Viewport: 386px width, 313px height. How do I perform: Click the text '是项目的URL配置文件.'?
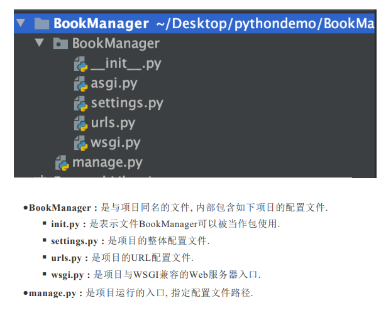coord(143,258)
